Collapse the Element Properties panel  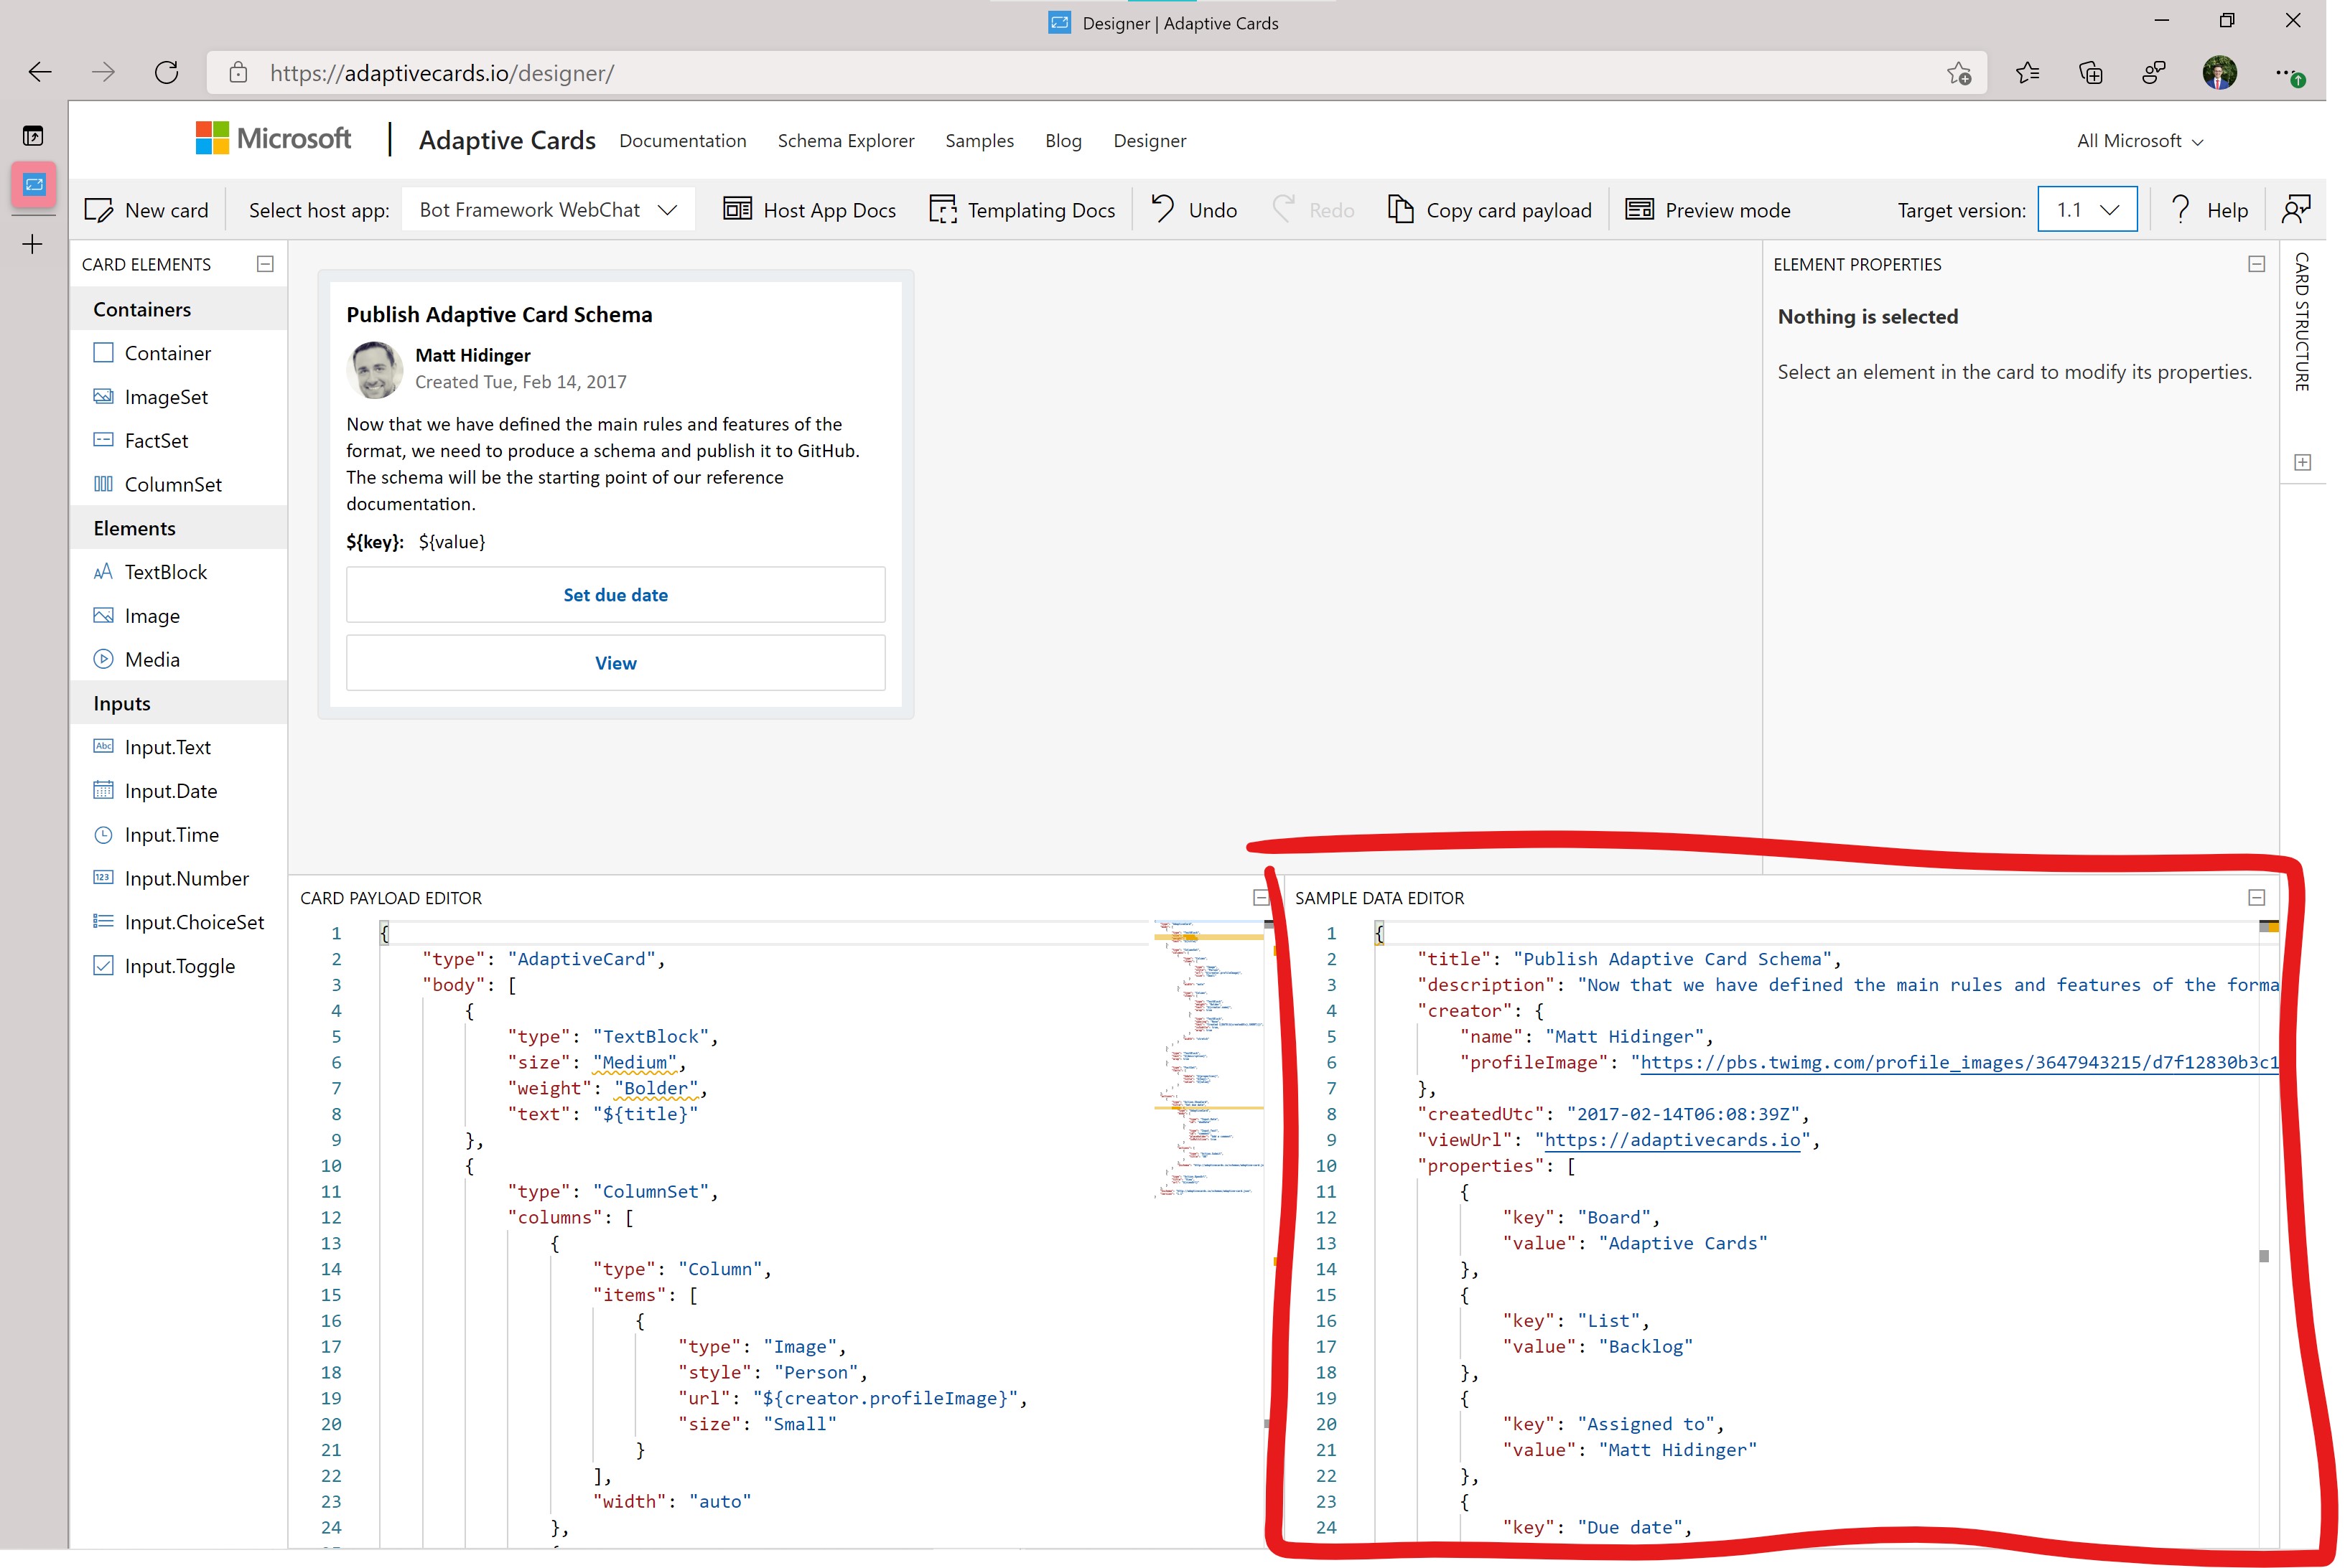coord(2256,264)
